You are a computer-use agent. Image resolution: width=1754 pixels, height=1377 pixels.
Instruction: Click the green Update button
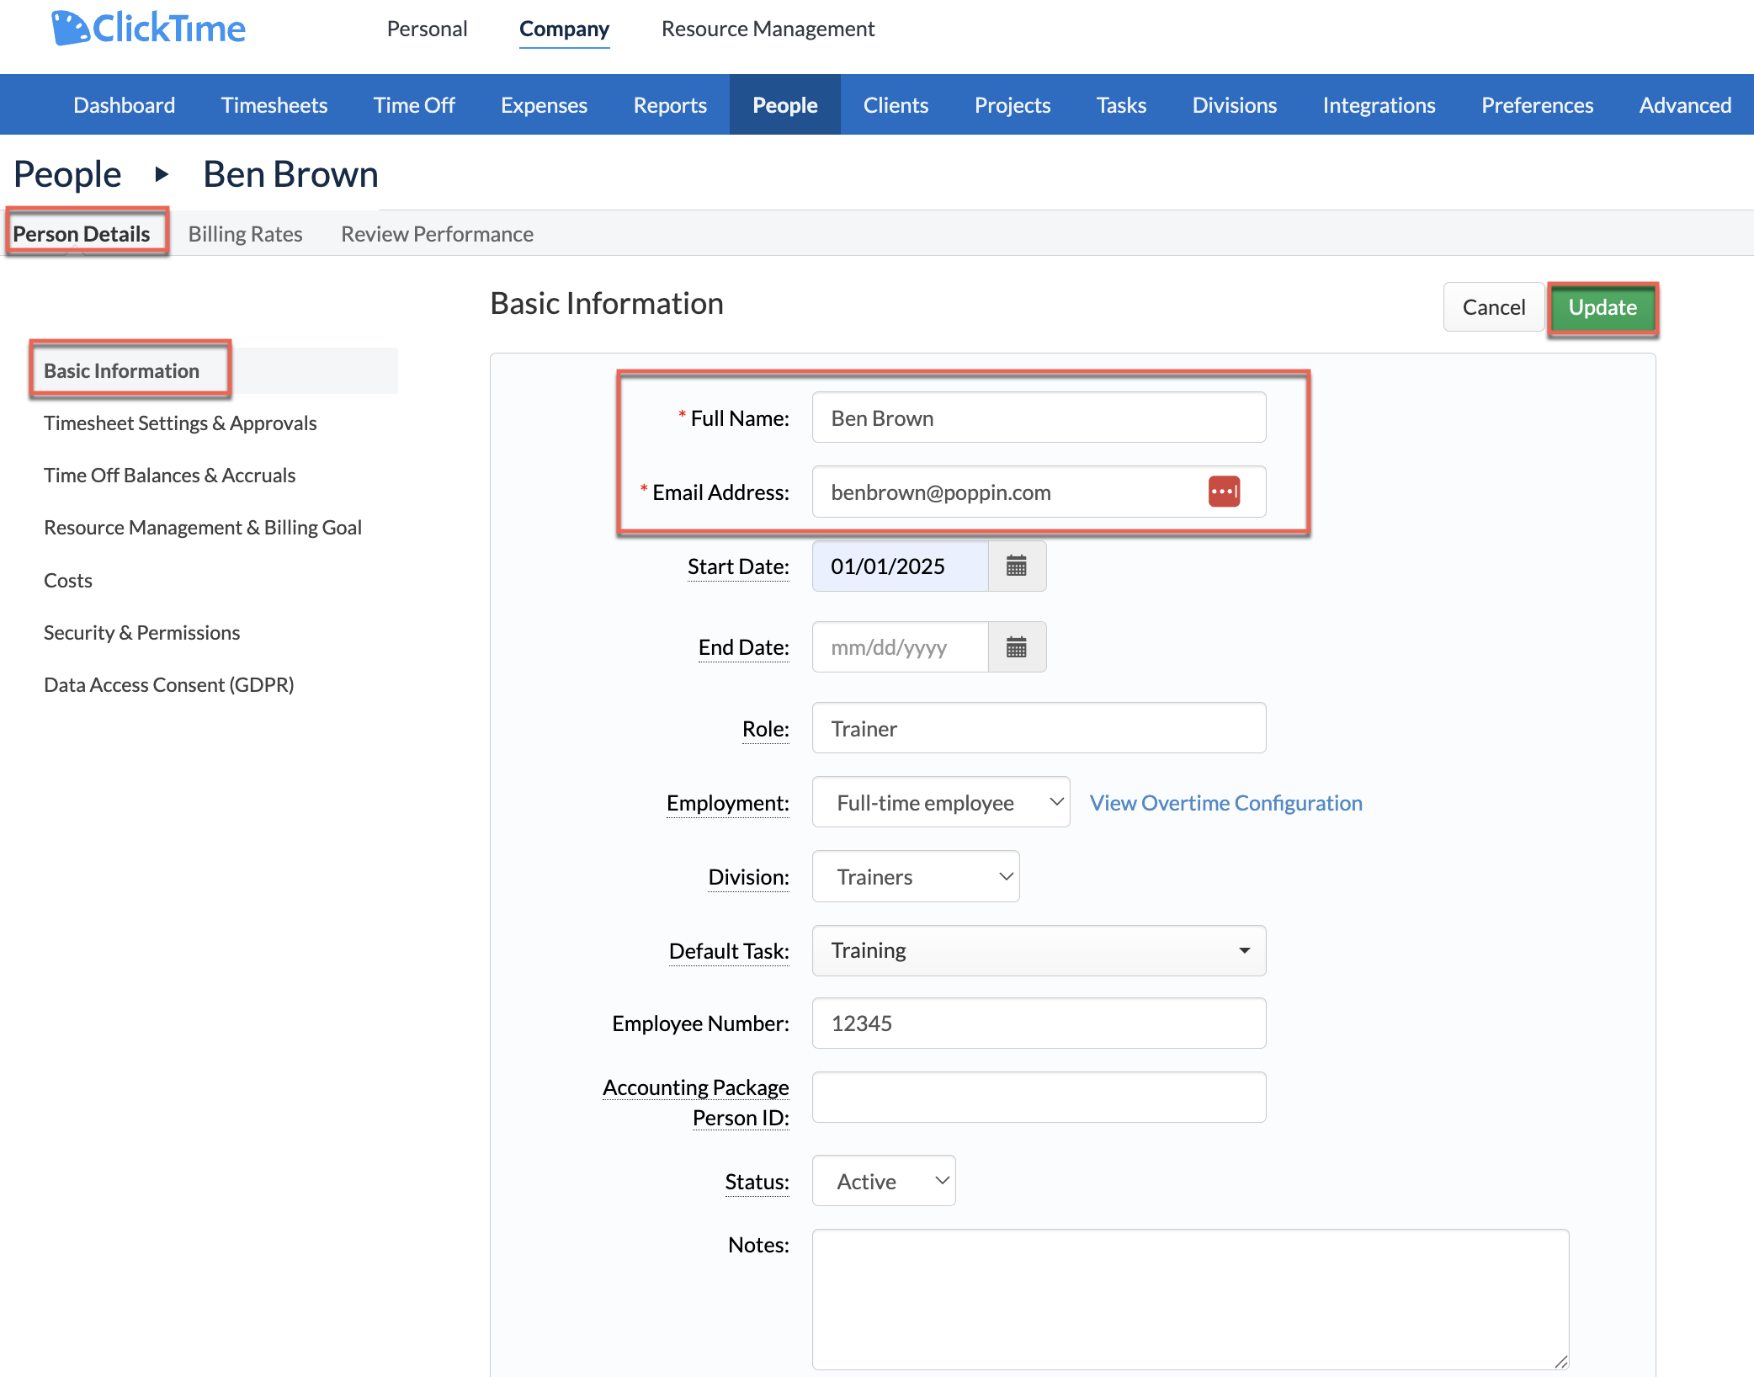click(x=1603, y=307)
